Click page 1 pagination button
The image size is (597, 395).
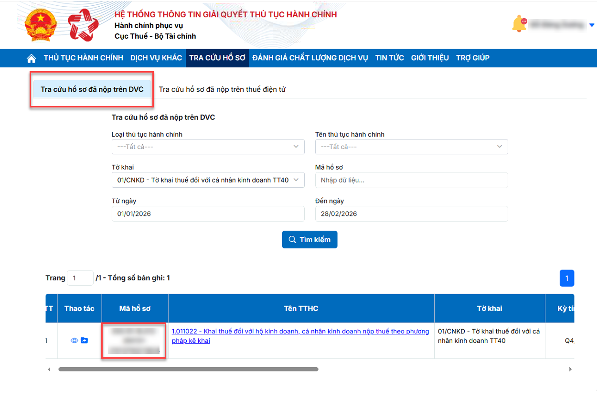click(566, 278)
